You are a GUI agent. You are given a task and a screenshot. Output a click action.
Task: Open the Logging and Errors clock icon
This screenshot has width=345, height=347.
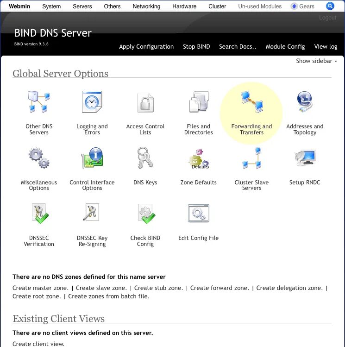(x=92, y=102)
